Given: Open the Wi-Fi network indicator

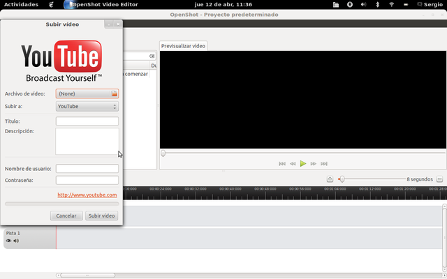Looking at the screenshot, I should [x=391, y=5].
